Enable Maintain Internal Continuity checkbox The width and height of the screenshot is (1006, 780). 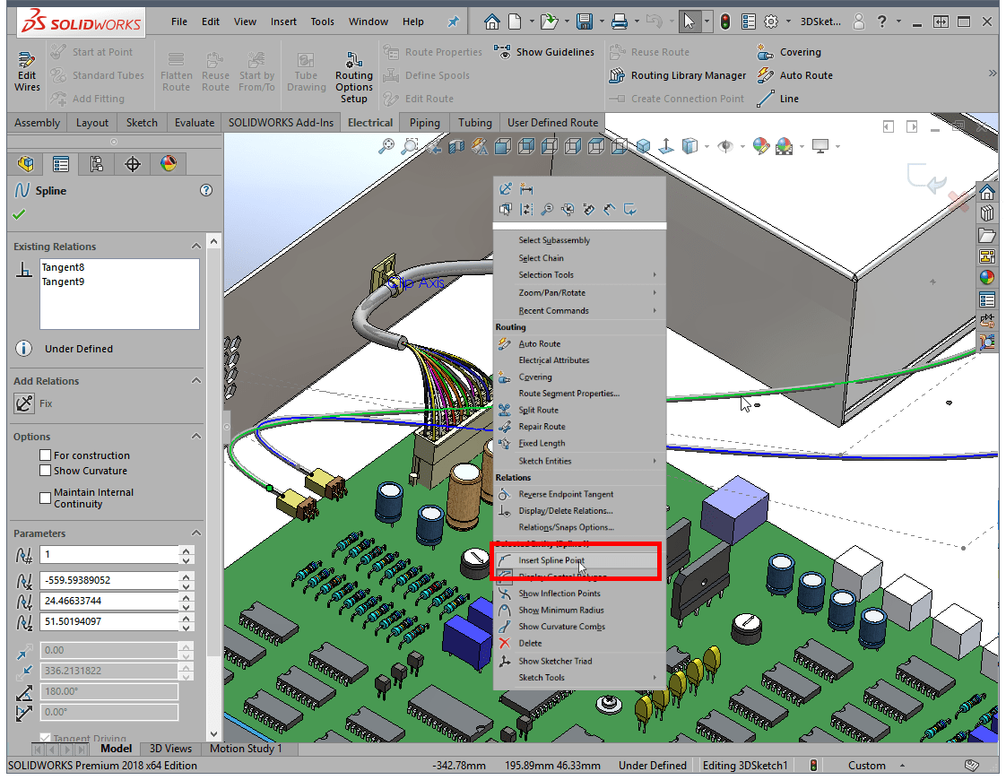point(45,498)
